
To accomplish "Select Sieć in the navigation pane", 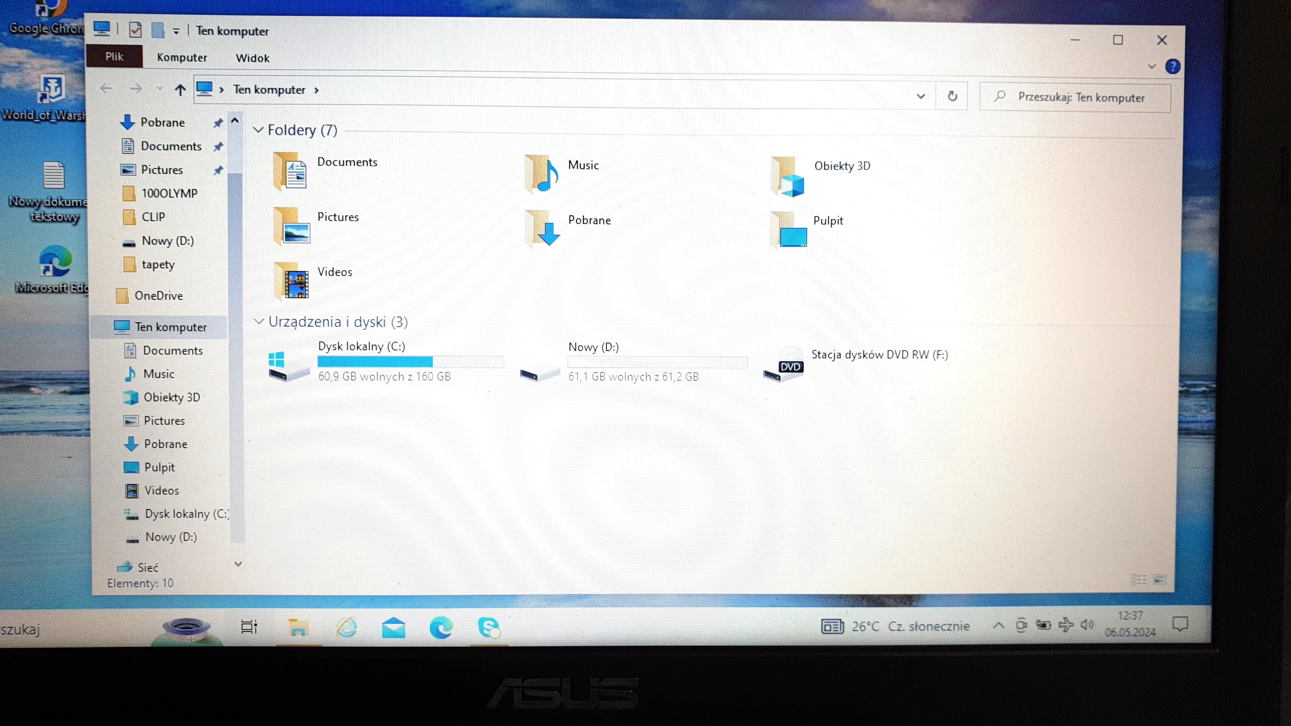I will [x=148, y=567].
